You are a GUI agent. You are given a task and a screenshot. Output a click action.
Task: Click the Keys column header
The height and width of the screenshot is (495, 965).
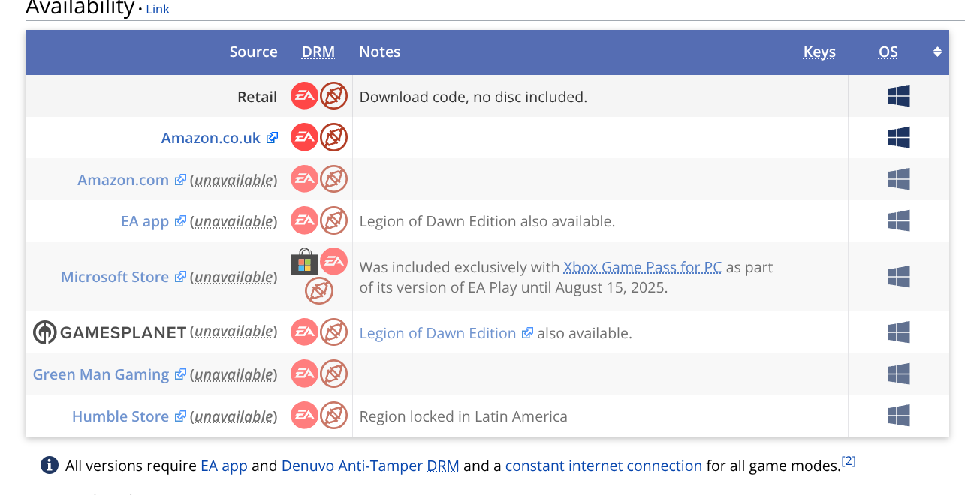pos(819,52)
